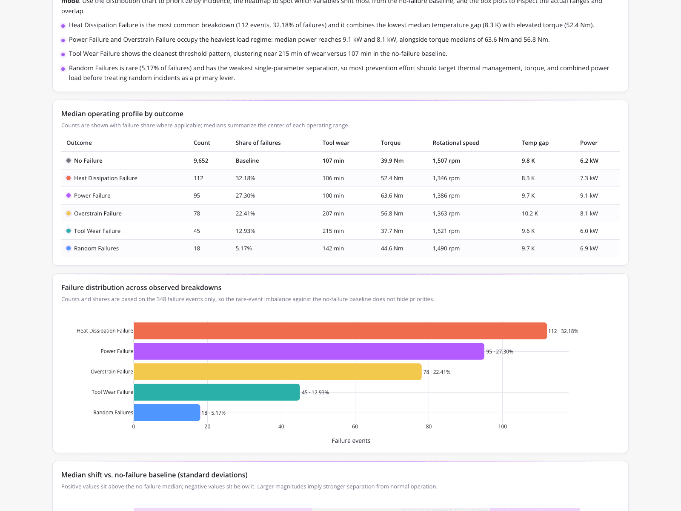Viewport: 681px width, 511px height.
Task: Select Overstrain Failure chart axis label
Action: [x=112, y=372]
